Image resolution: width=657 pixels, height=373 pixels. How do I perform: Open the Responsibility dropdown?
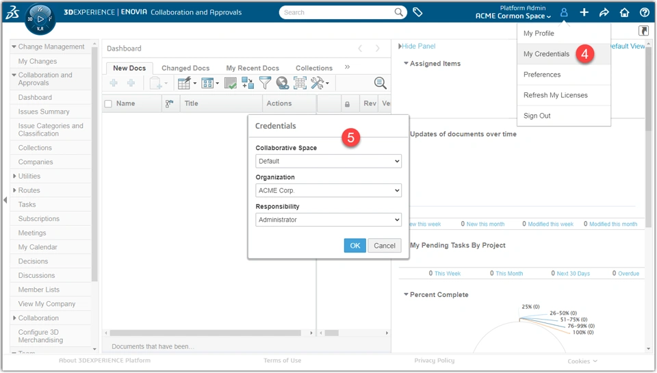pos(328,220)
